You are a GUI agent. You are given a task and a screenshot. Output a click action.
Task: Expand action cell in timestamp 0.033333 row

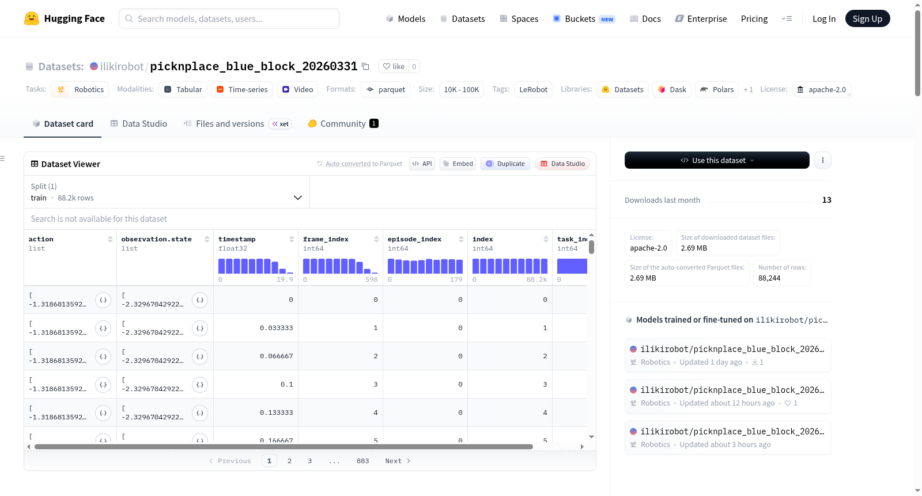pos(103,328)
